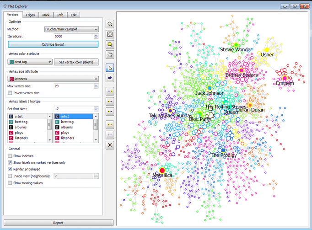Image resolution: width=312 pixels, height=230 pixels.
Task: Click the red X remove selection icon
Action: pyautogui.click(x=110, y=145)
